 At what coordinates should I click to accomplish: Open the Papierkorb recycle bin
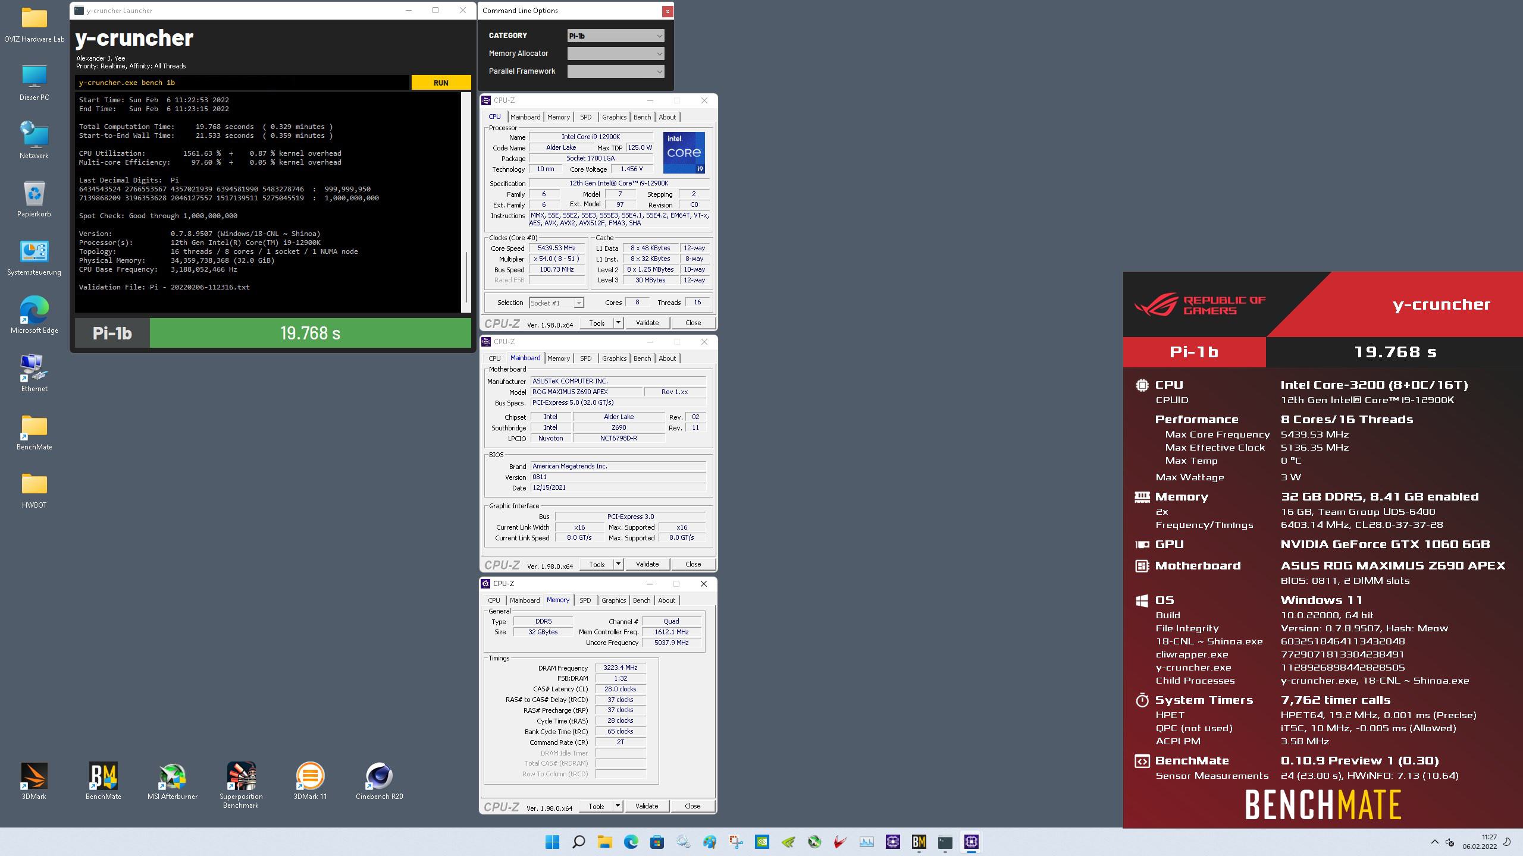(x=34, y=194)
